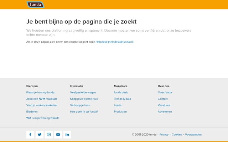228x142 pixels.
Task: Open Veelgestelde vragen link
Action: click(83, 92)
